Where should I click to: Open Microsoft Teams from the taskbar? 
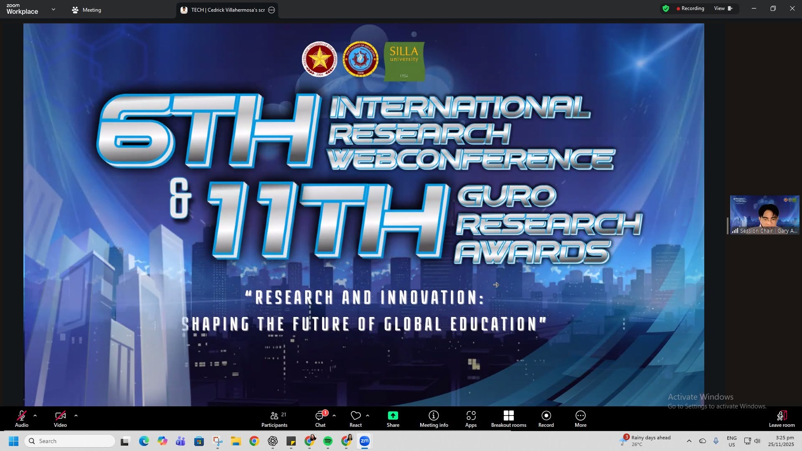click(x=180, y=441)
